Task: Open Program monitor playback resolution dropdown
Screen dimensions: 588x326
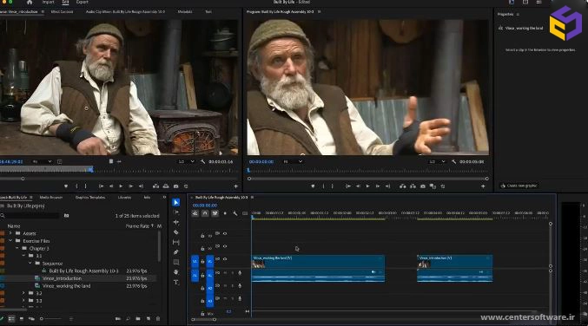Action: pyautogui.click(x=437, y=161)
